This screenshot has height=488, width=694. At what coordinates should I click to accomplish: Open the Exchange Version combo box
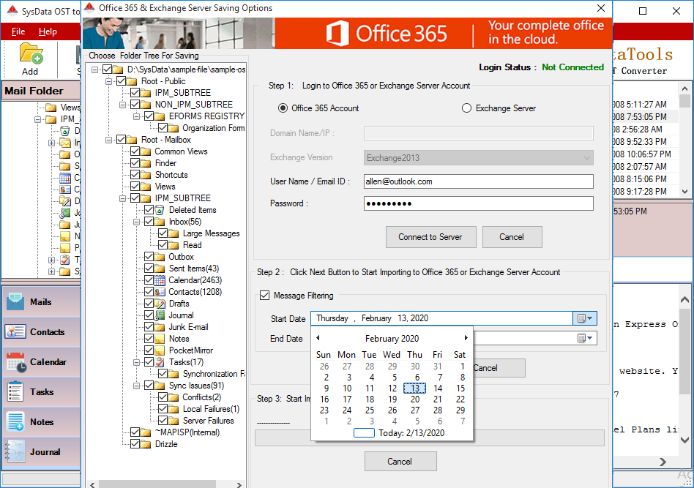pos(479,158)
